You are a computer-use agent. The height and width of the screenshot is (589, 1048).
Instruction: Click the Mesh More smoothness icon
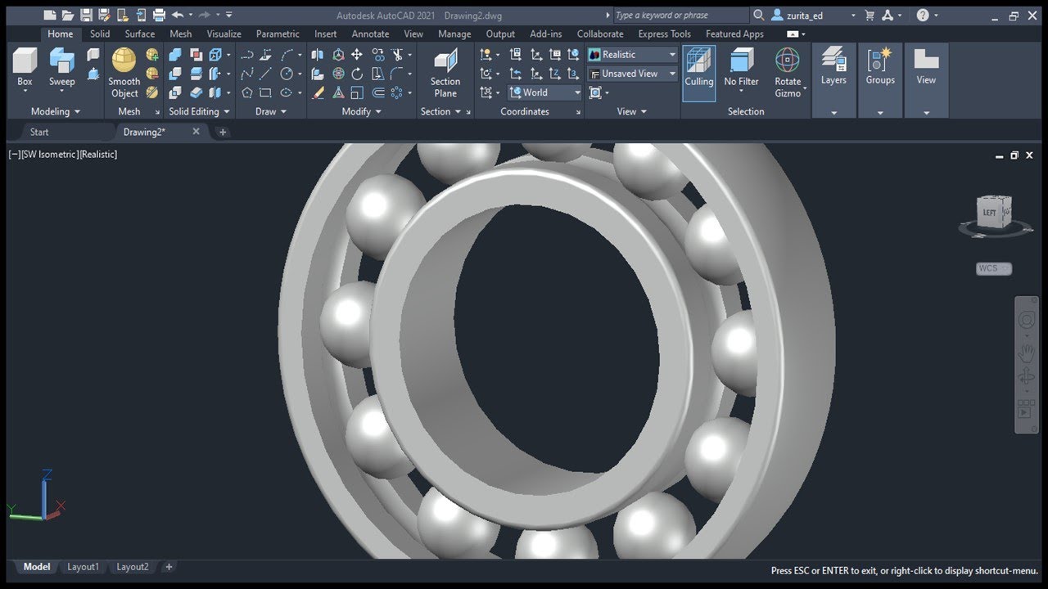(x=152, y=55)
